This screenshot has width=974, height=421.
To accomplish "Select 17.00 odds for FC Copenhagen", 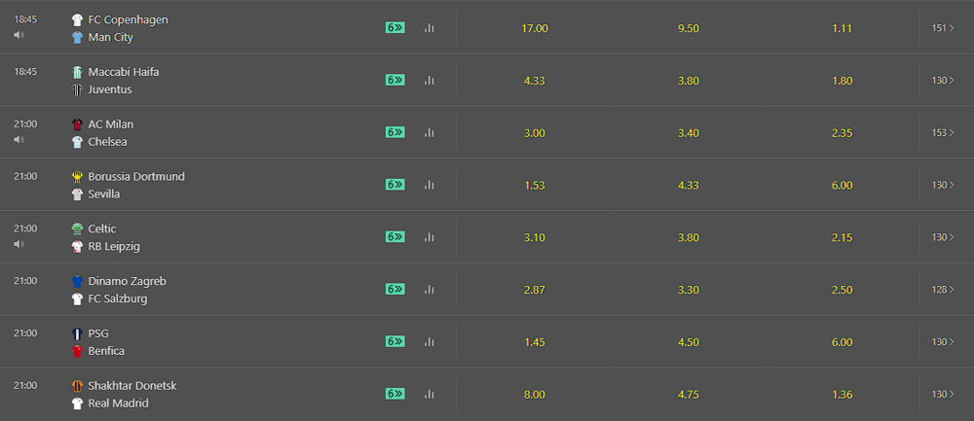I will tap(535, 28).
